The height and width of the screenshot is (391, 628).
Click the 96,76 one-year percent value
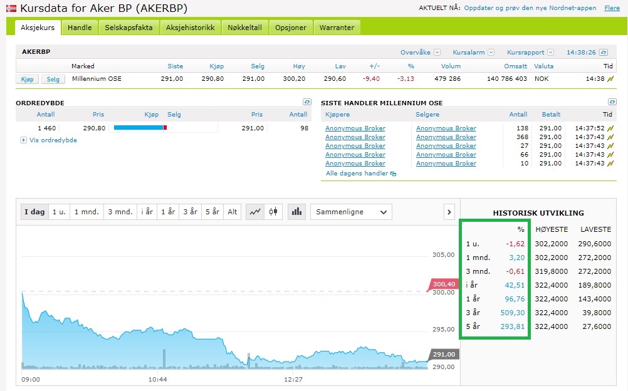515,299
